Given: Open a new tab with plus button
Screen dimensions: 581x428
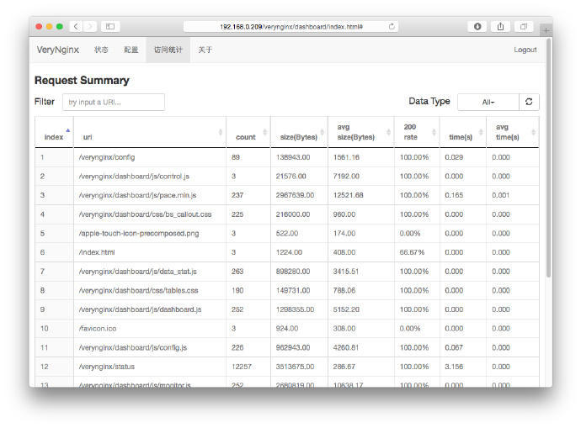Looking at the screenshot, I should [x=546, y=30].
